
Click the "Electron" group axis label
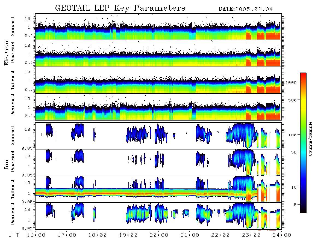[x=7, y=53]
